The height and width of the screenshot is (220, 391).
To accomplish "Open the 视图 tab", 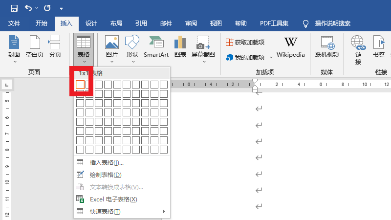I will [216, 23].
